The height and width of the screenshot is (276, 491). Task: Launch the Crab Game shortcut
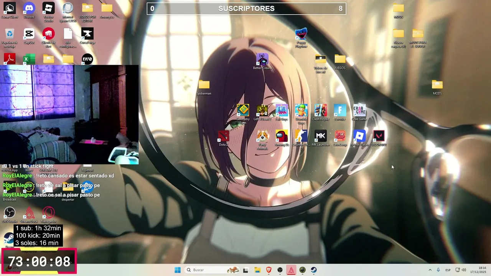tap(359, 113)
